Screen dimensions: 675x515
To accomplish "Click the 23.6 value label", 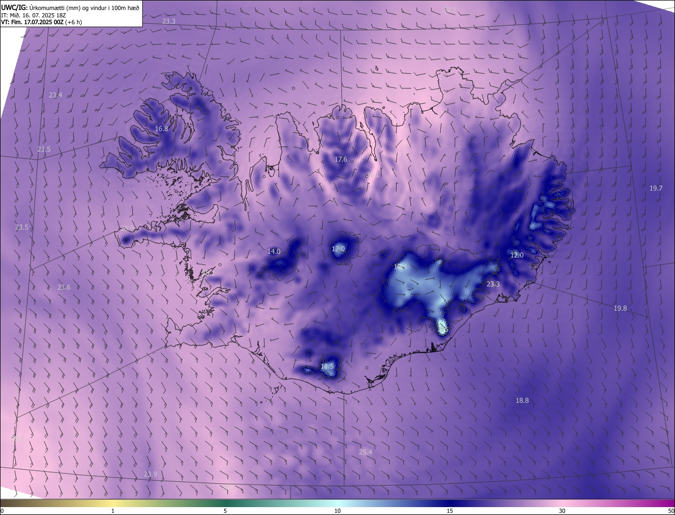I will coord(64,287).
